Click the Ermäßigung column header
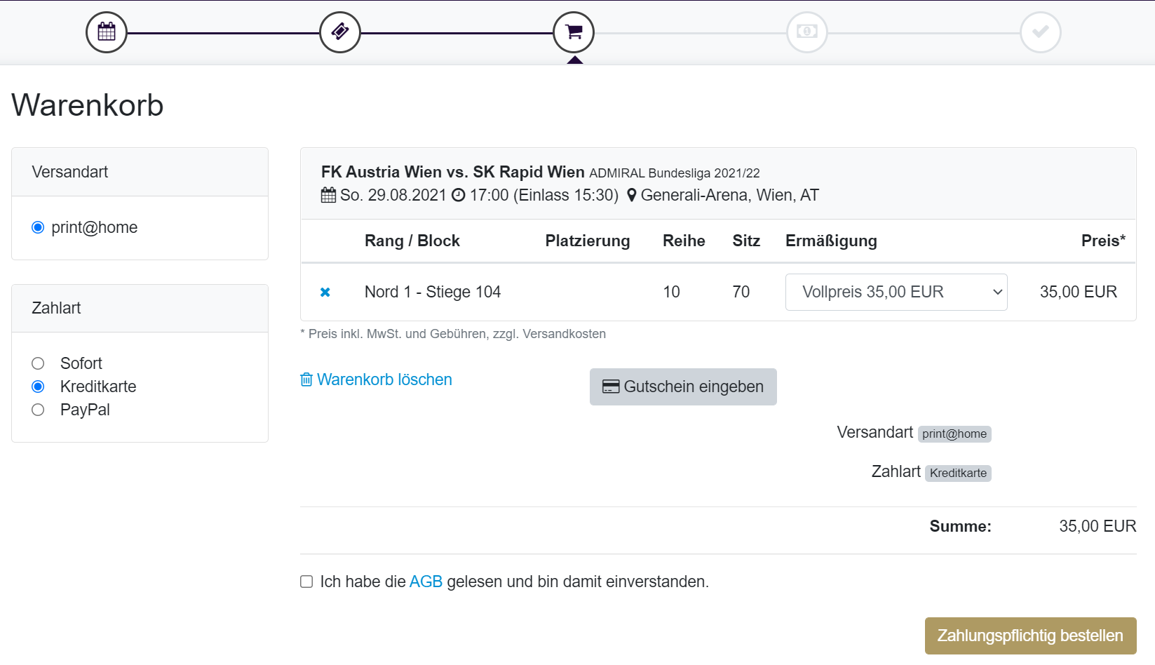1155x665 pixels. tap(831, 241)
